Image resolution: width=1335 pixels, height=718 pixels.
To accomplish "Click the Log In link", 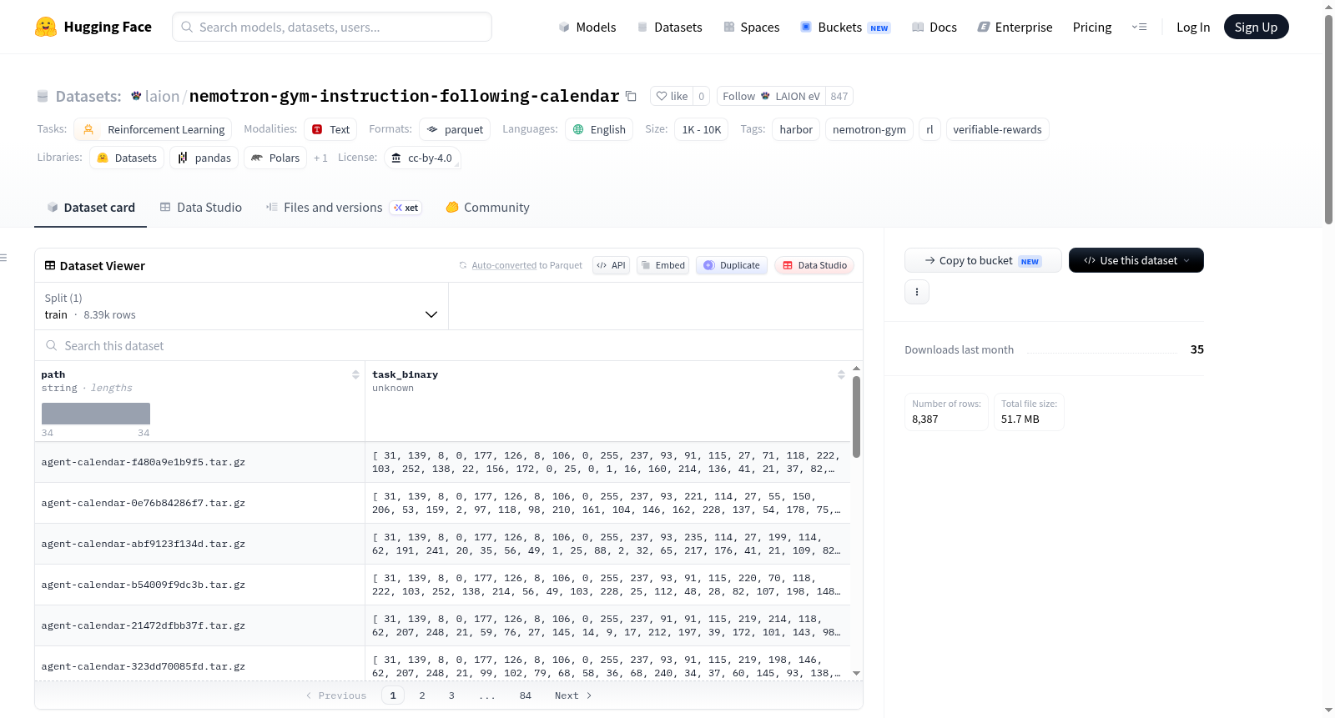I will pos(1193,28).
